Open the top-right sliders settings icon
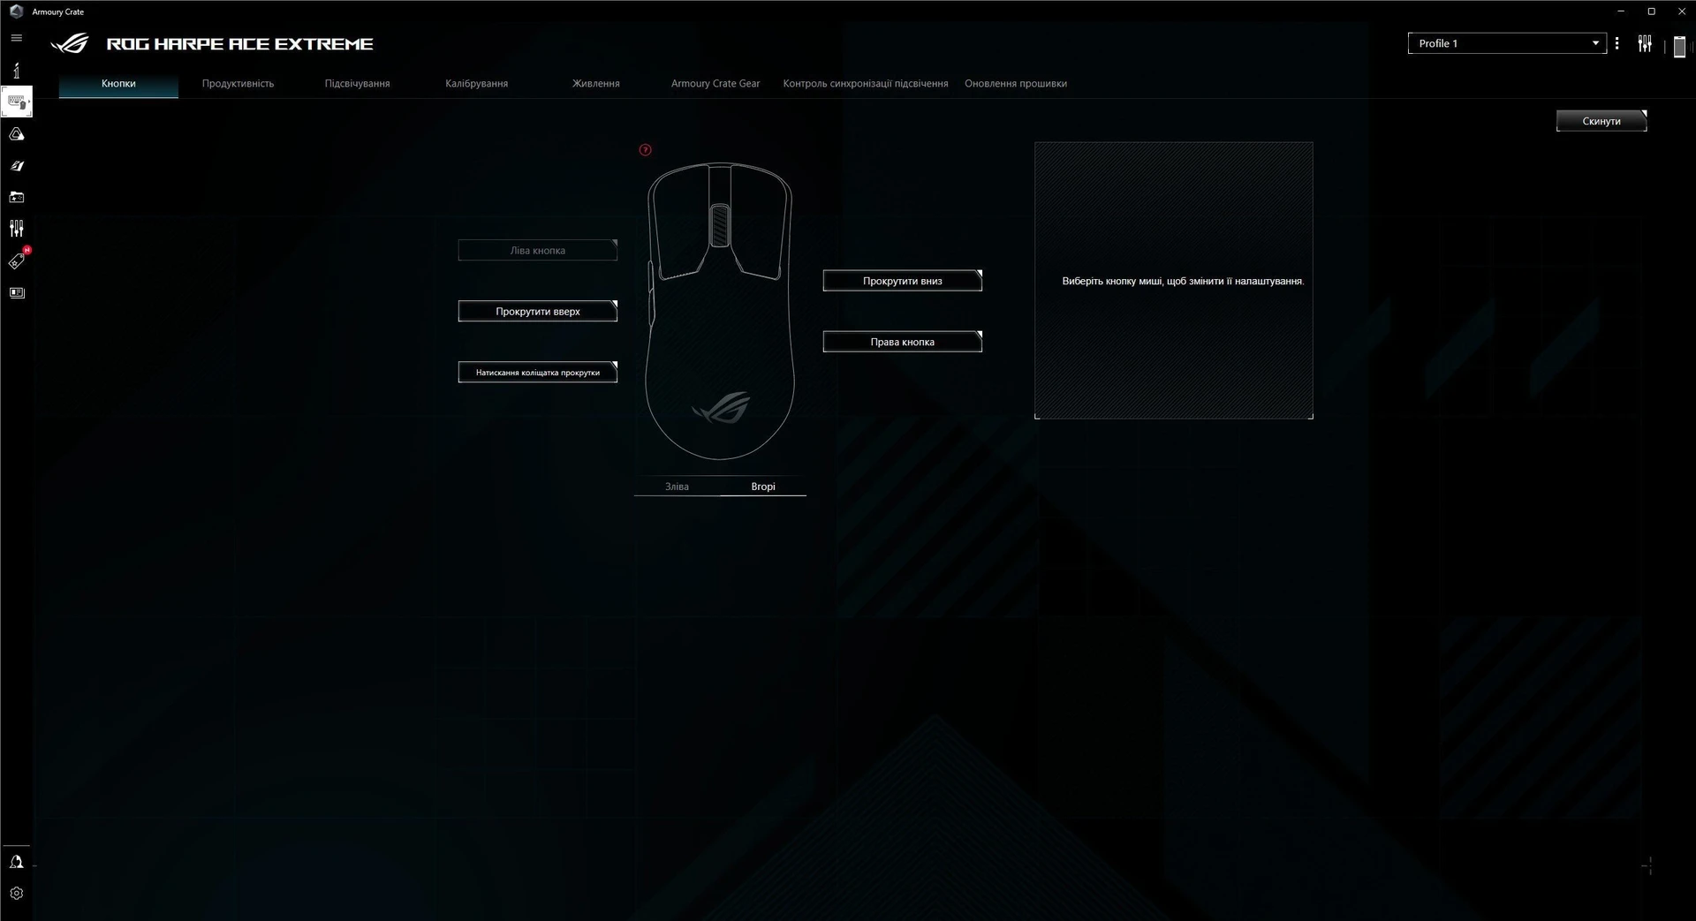 tap(1645, 43)
